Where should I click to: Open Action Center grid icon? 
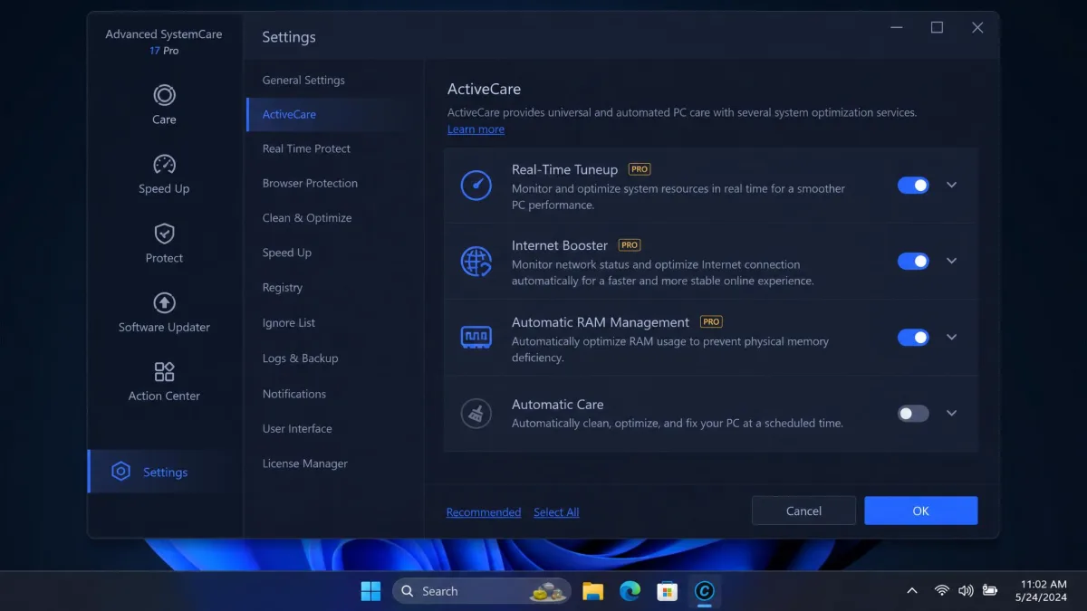(164, 372)
